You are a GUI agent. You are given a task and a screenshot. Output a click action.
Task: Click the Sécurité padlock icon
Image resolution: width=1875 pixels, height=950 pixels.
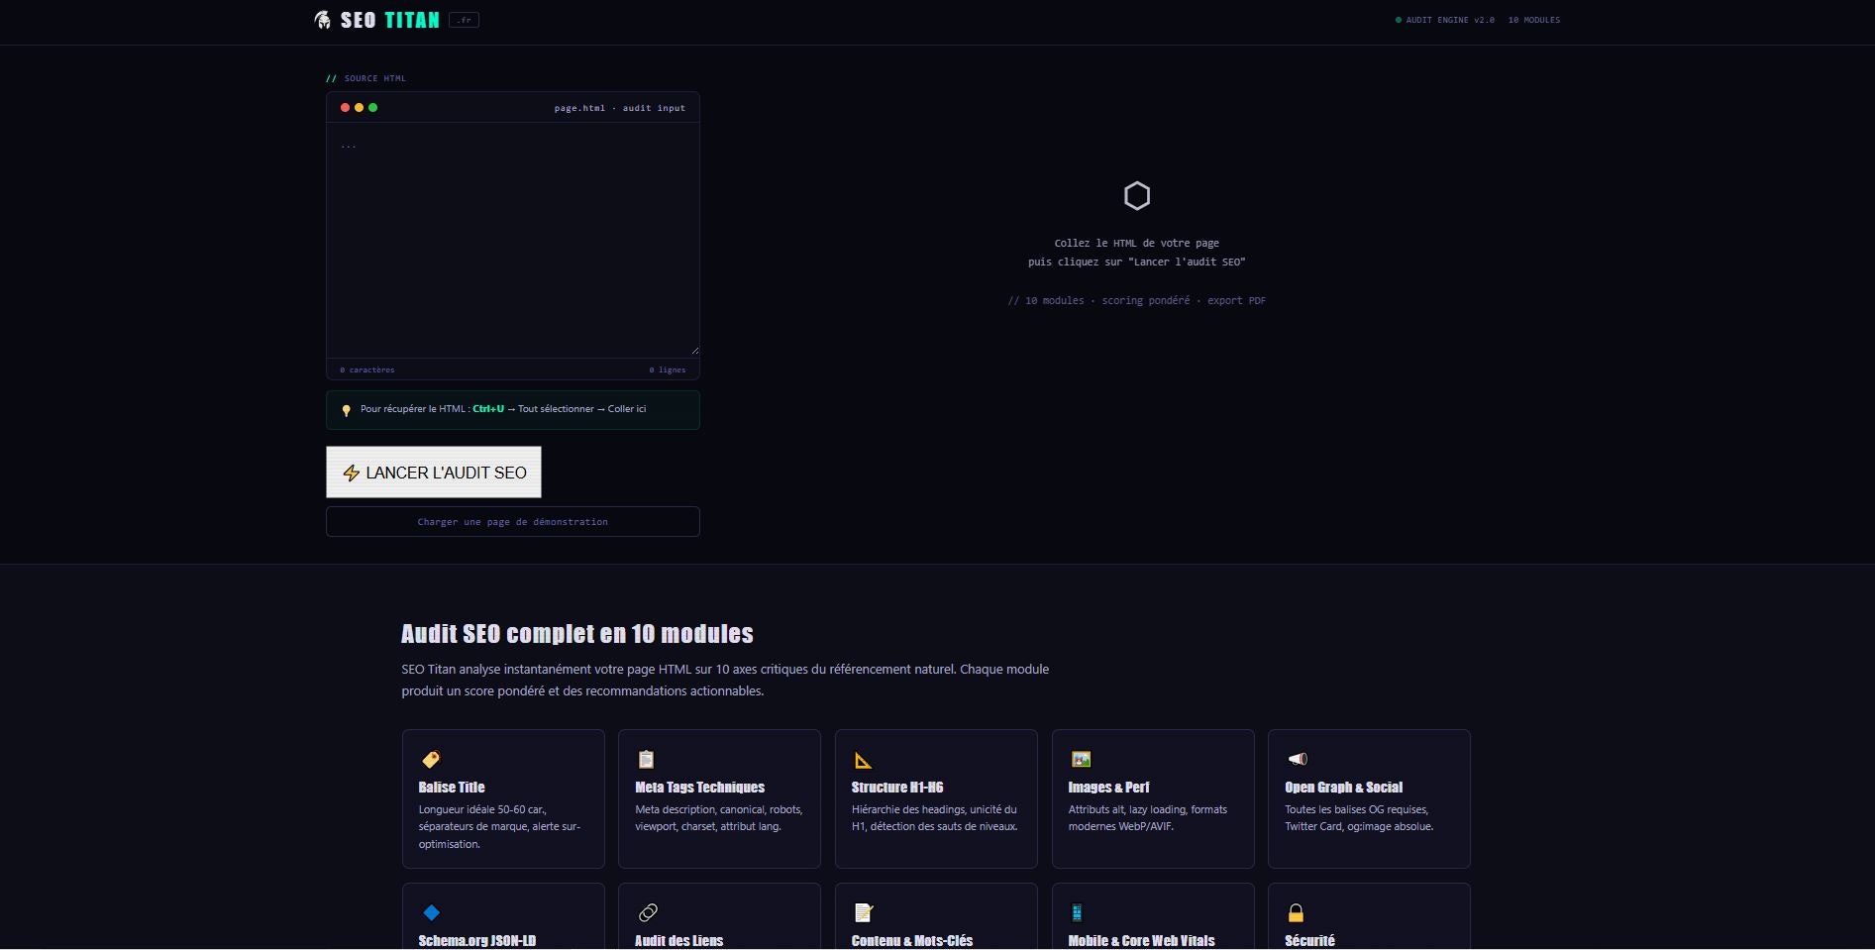tap(1296, 912)
